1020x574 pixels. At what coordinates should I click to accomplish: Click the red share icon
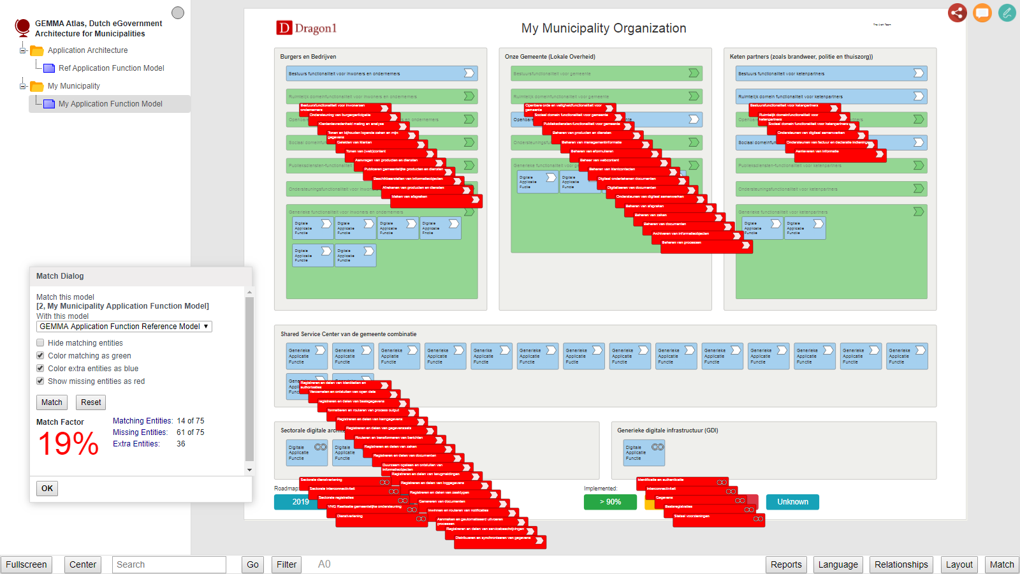957,13
